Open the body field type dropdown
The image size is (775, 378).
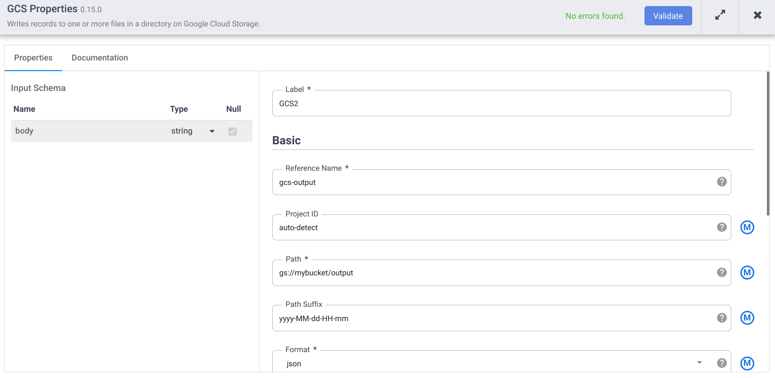point(212,131)
